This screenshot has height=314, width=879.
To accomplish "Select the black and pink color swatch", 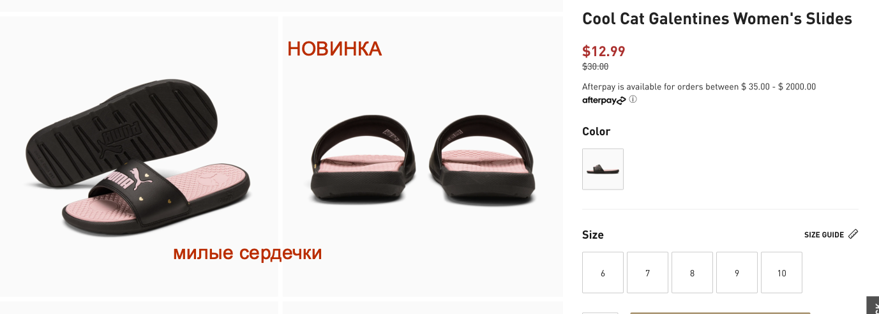I will click(x=603, y=169).
